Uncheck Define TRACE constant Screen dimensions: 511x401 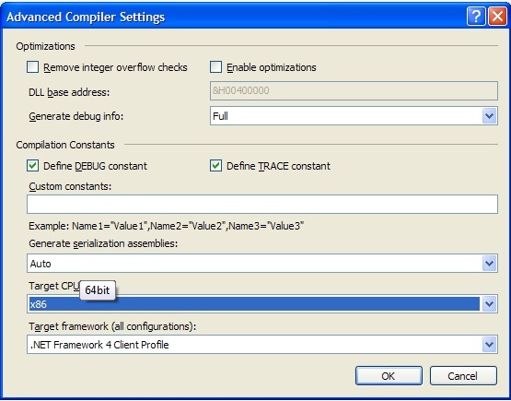pos(215,166)
